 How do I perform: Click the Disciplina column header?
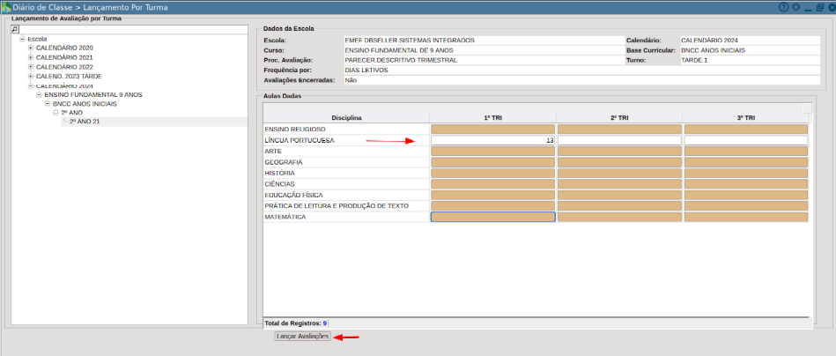(346, 118)
